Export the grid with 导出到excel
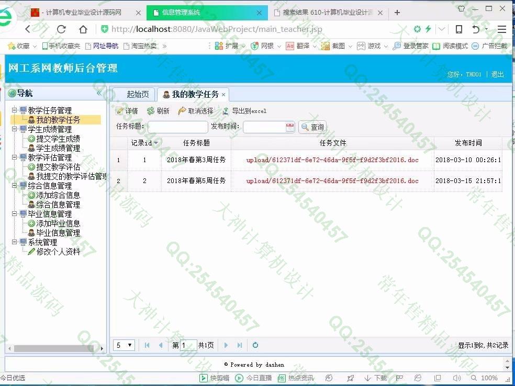515x386 pixels. pos(244,111)
